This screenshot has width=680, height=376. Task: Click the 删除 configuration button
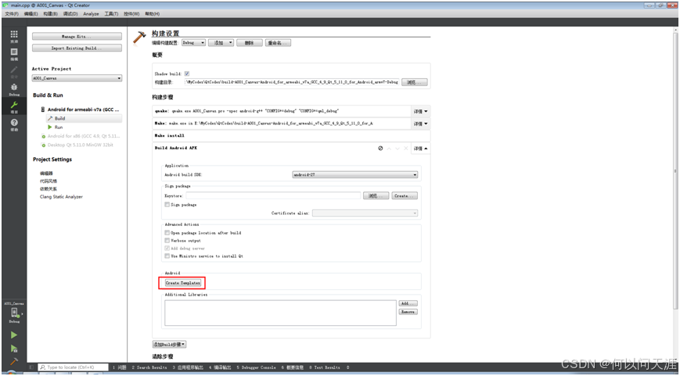[250, 43]
